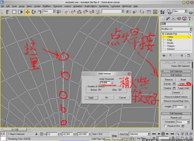Select the Select Object arrow tool

2,12
